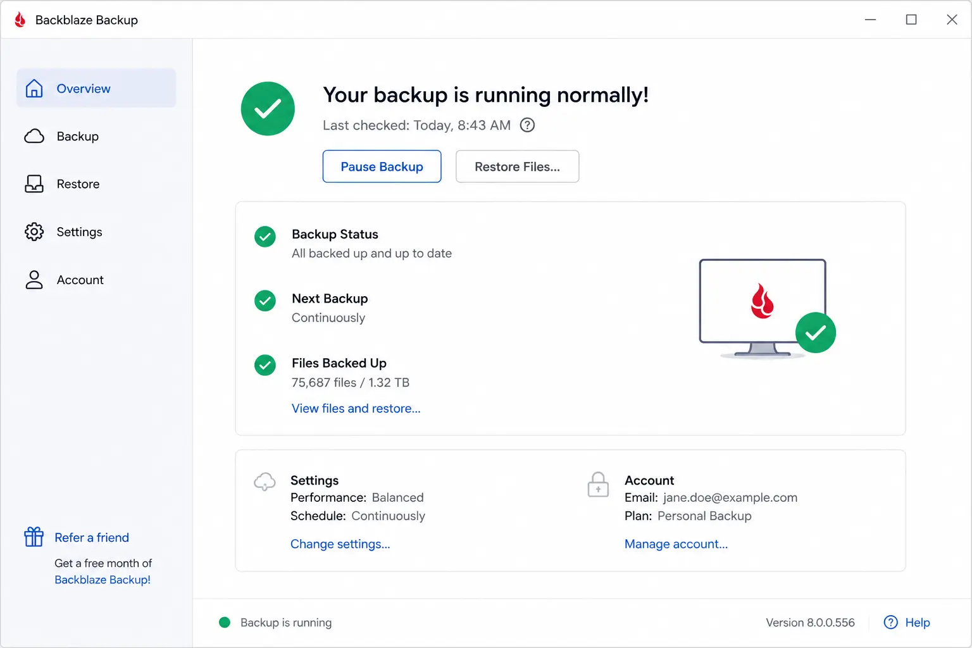Viewport: 972px width, 648px height.
Task: Click the Help question mark icon
Action: [891, 623]
